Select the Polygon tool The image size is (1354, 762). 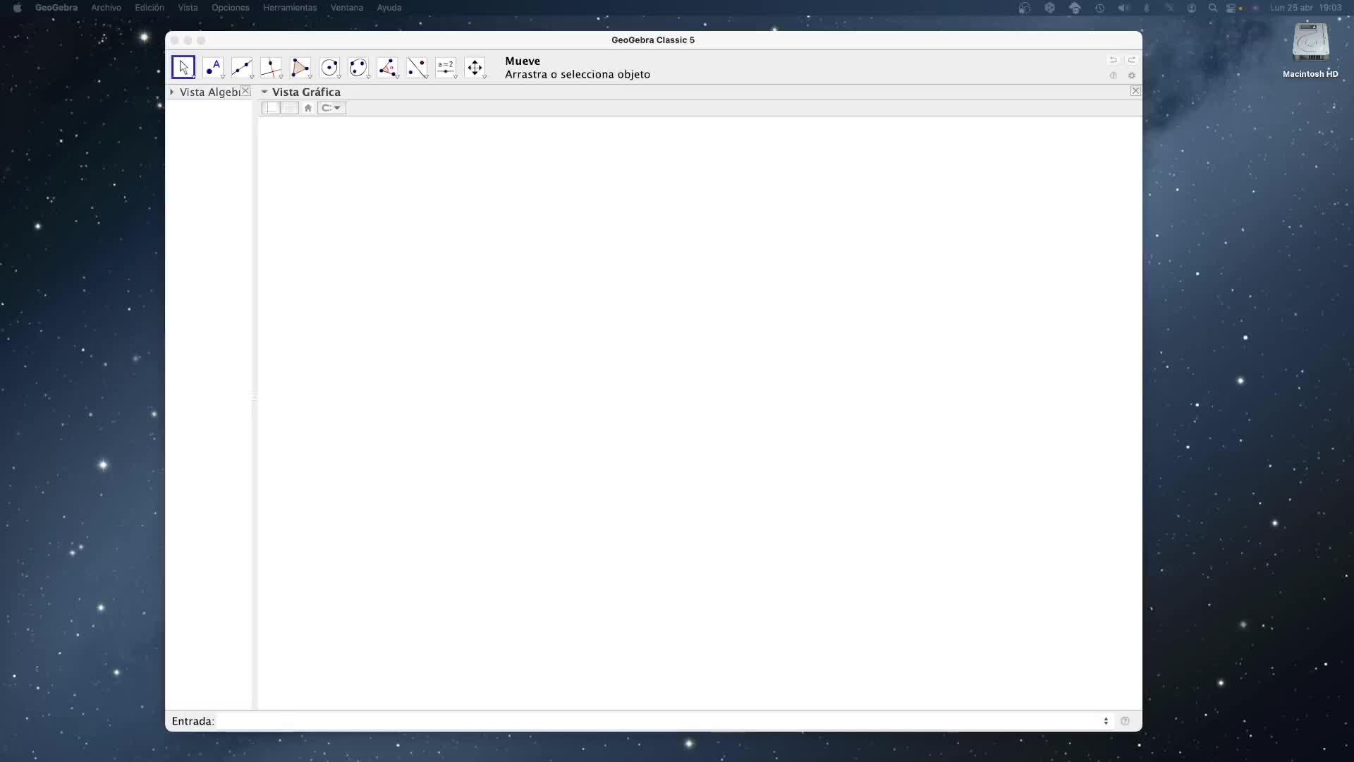pyautogui.click(x=300, y=68)
